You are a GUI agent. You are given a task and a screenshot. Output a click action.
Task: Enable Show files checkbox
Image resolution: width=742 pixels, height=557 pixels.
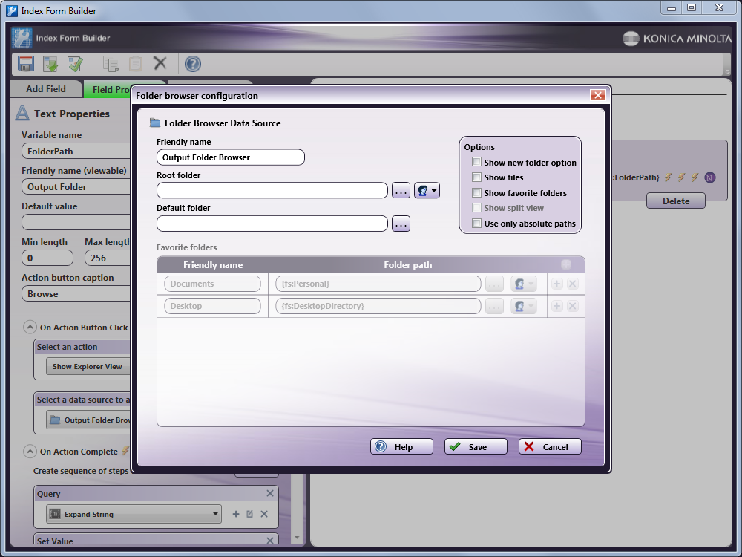point(476,177)
